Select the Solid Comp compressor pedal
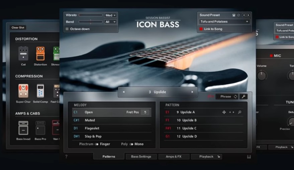 [x=40, y=91]
